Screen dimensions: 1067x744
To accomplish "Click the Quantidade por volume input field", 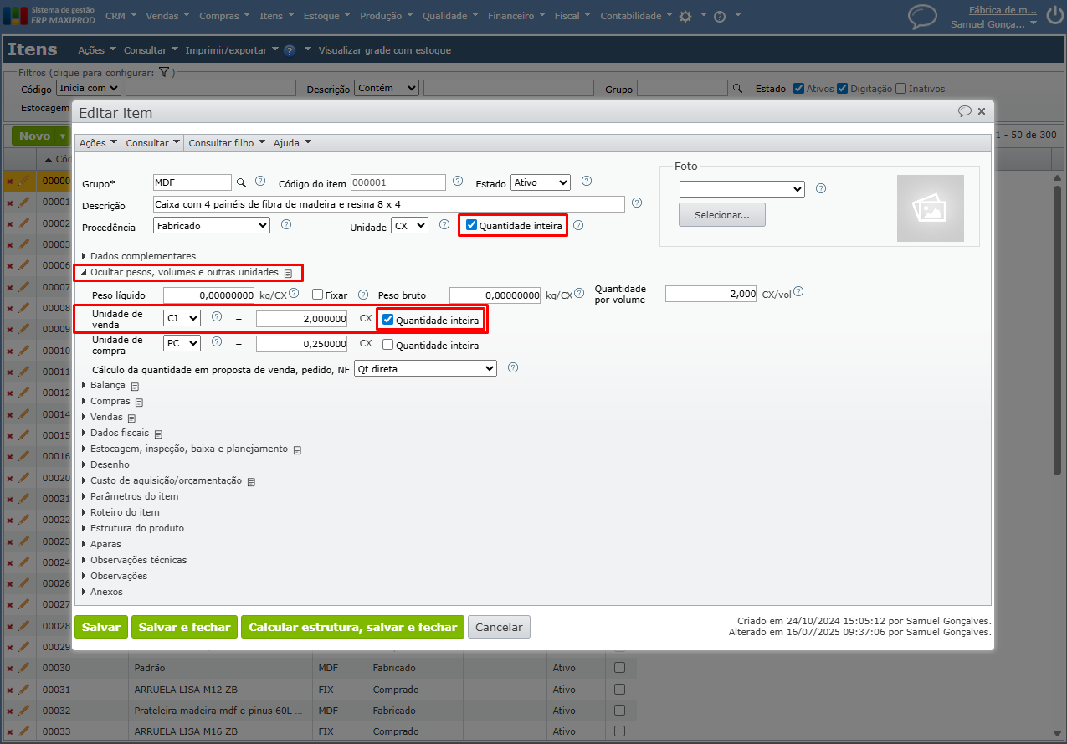I will 711,294.
